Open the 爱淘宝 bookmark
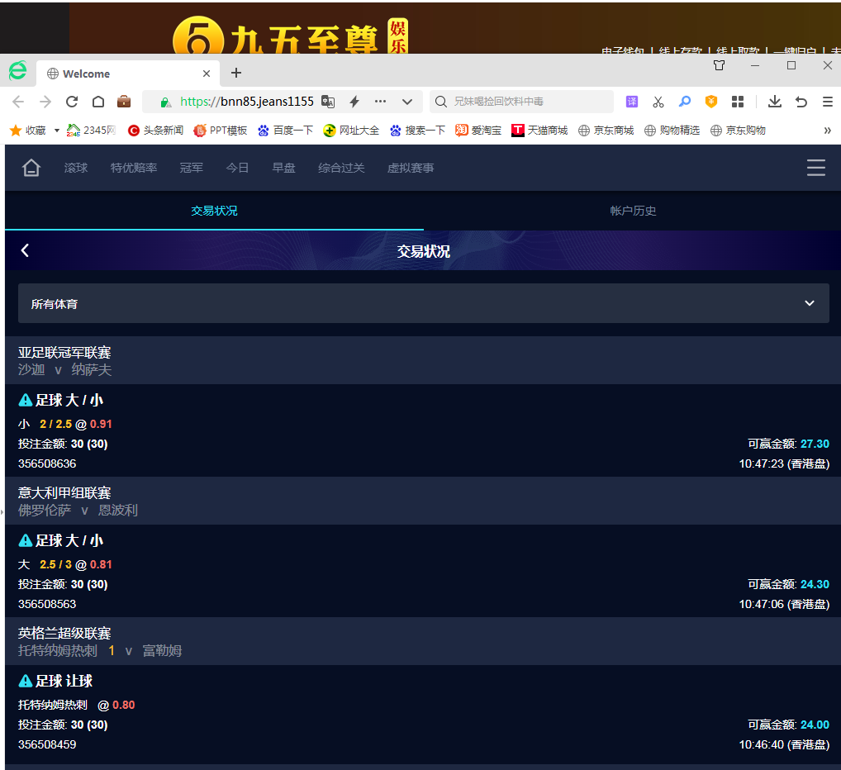Image resolution: width=841 pixels, height=770 pixels. point(478,131)
